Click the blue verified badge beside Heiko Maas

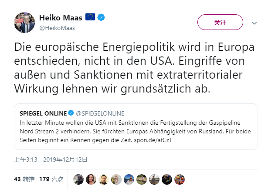[x=101, y=17]
